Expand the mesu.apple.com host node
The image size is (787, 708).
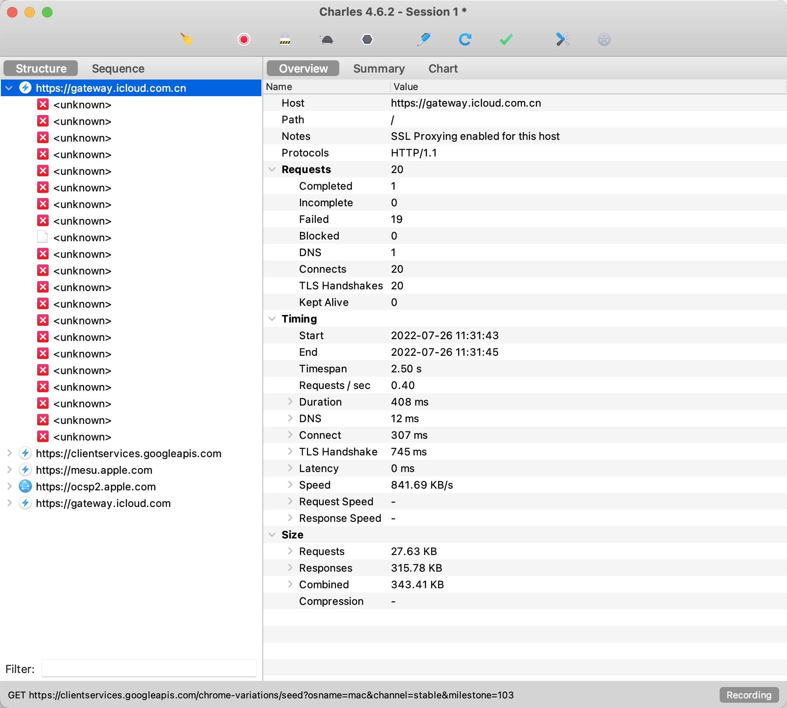click(x=9, y=470)
